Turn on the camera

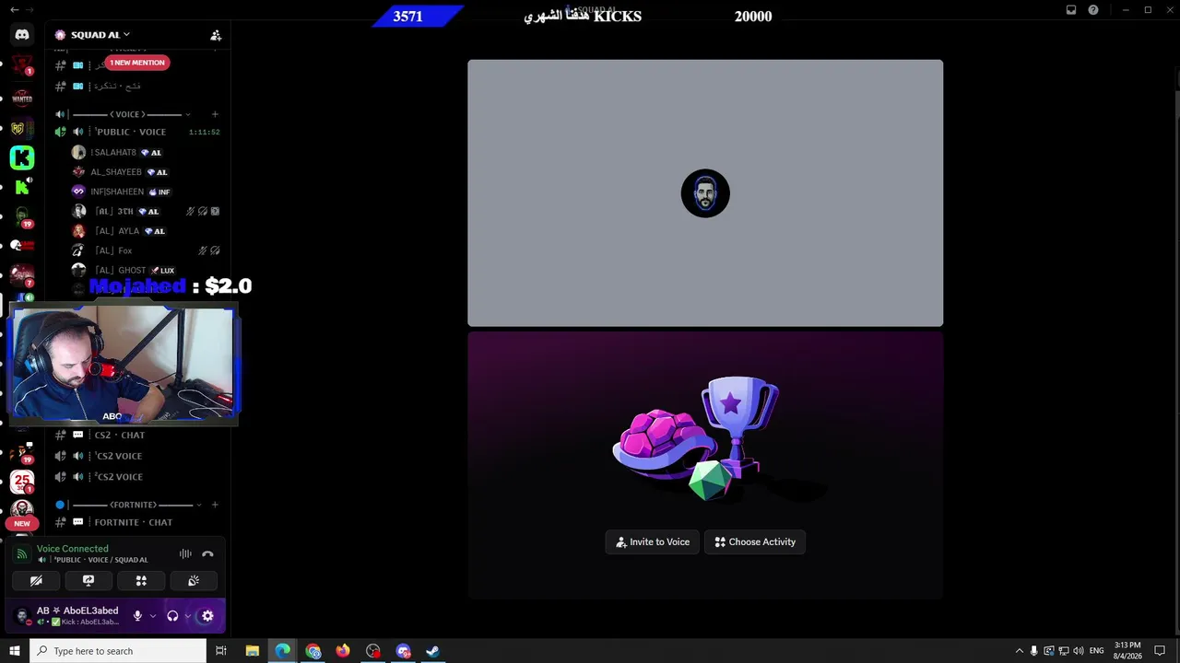36,581
